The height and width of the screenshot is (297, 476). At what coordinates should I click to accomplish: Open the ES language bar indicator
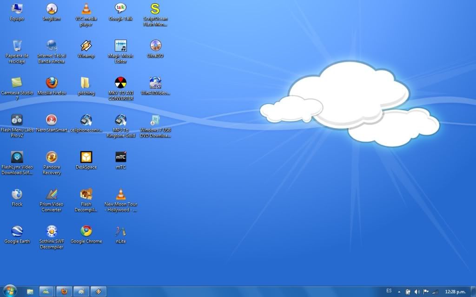389,291
